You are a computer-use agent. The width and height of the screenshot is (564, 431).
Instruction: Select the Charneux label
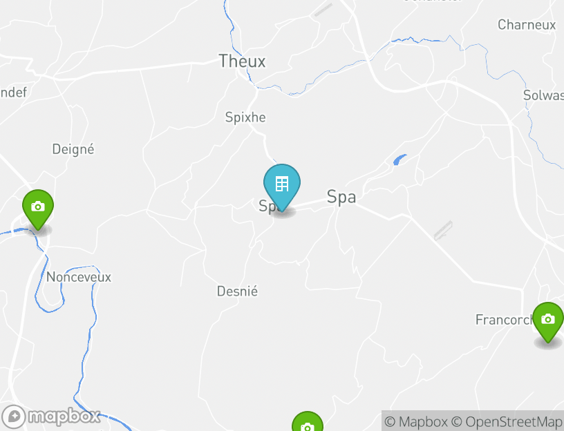coord(527,25)
